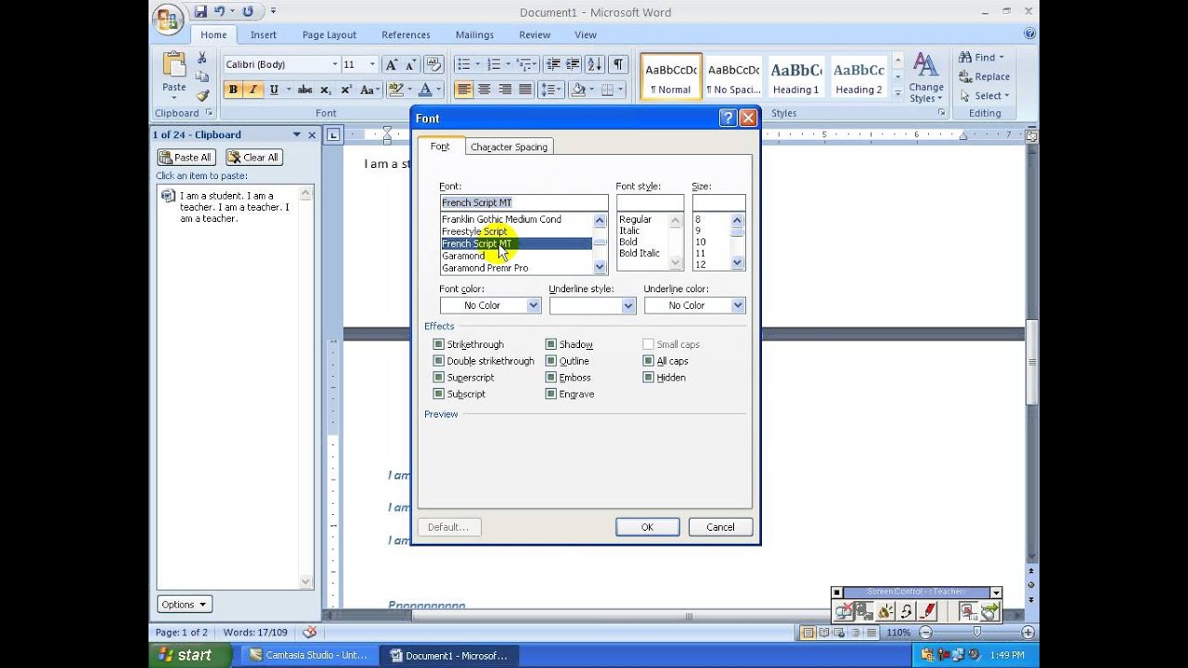Toggle Superscript checkbox in Effects
The image size is (1188, 668).
pos(439,378)
